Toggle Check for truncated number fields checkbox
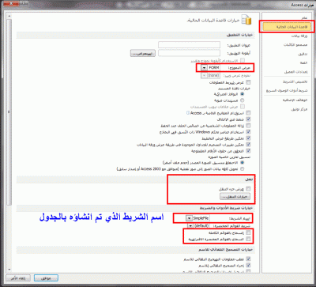The height and width of the screenshot is (287, 316). (248, 151)
